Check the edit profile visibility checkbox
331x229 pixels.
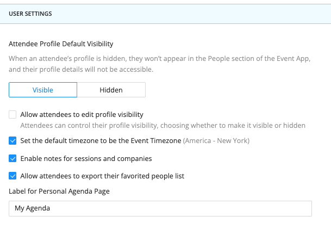pyautogui.click(x=13, y=114)
